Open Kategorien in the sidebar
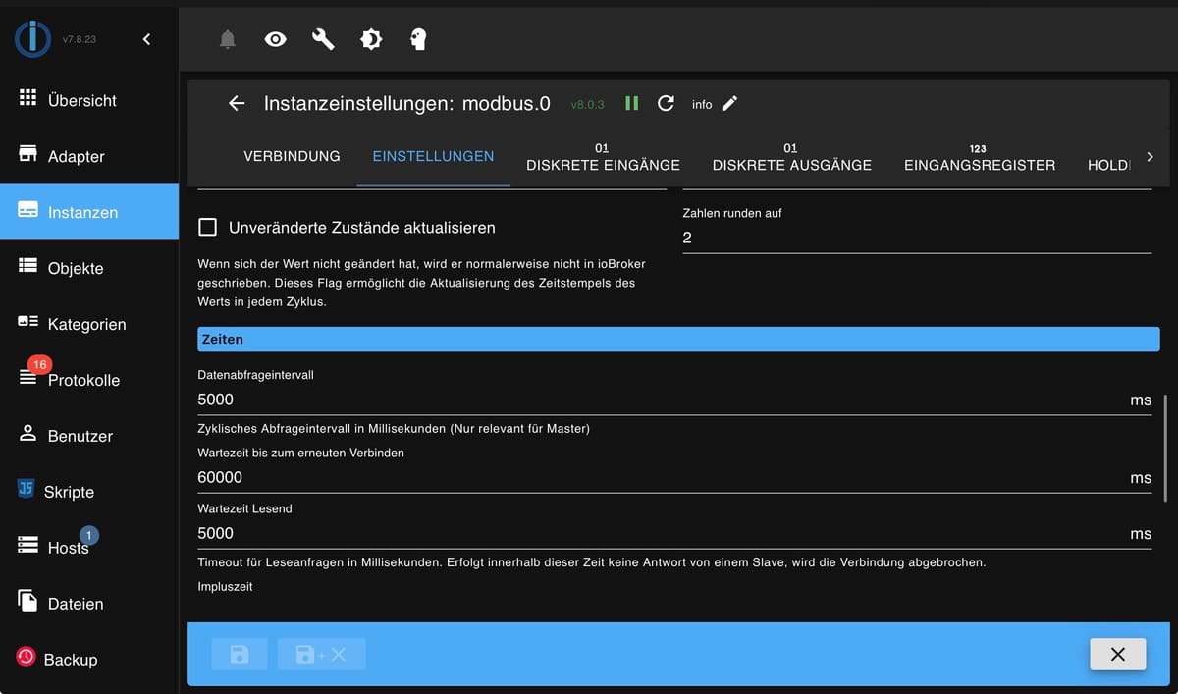 pos(89,324)
